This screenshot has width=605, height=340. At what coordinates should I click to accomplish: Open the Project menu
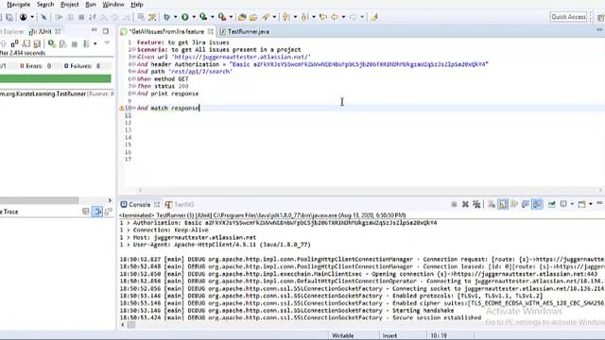69,5
